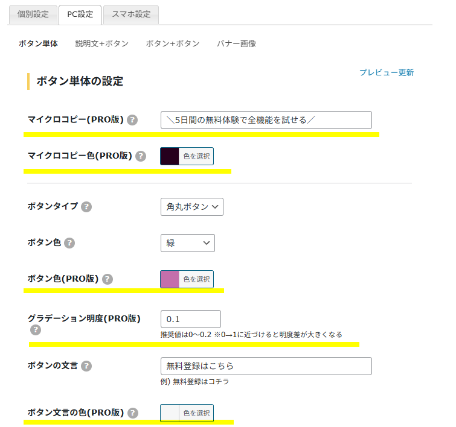Click help icon next to マイクロコピー(PRO版)
The height and width of the screenshot is (427, 456).
pos(132,119)
